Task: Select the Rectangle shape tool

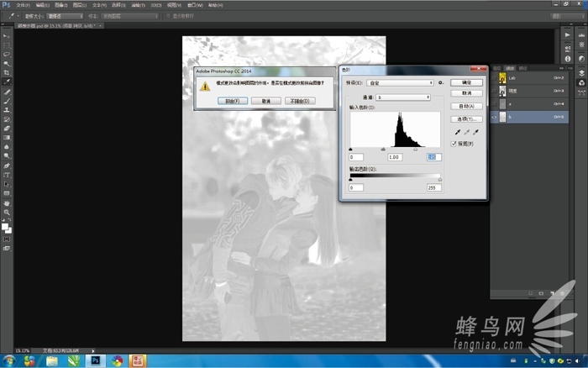Action: pyautogui.click(x=7, y=193)
